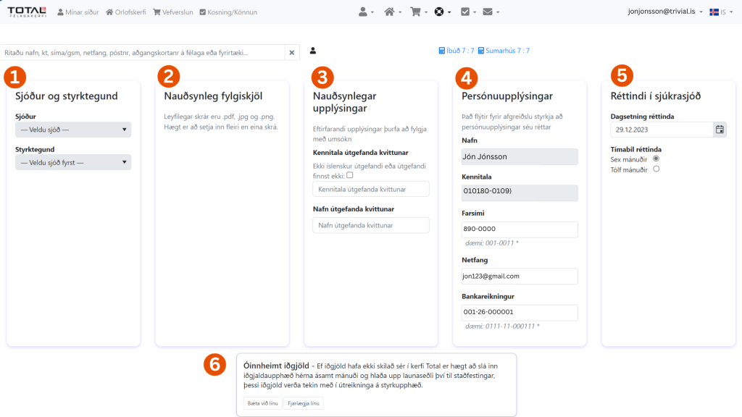Open the shopping cart icon menu
The width and height of the screenshot is (742, 417).
click(418, 12)
